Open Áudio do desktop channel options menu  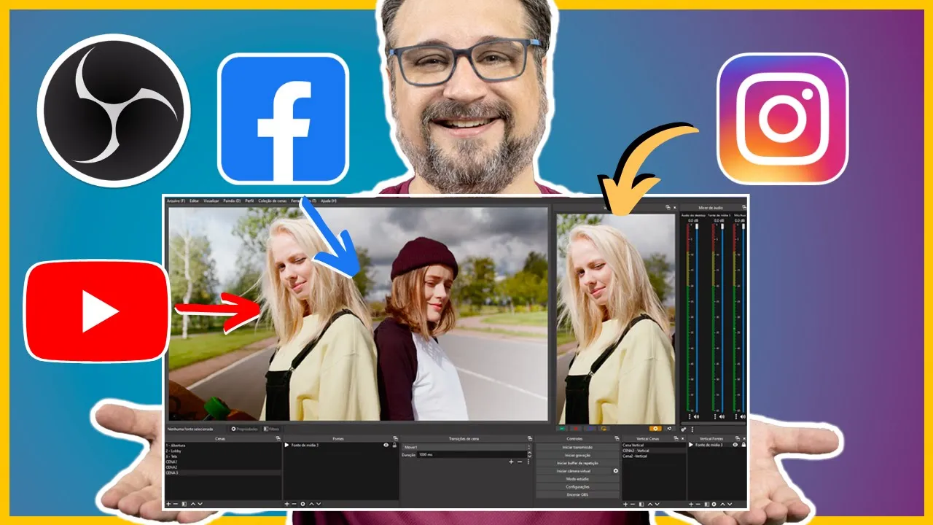(x=690, y=417)
